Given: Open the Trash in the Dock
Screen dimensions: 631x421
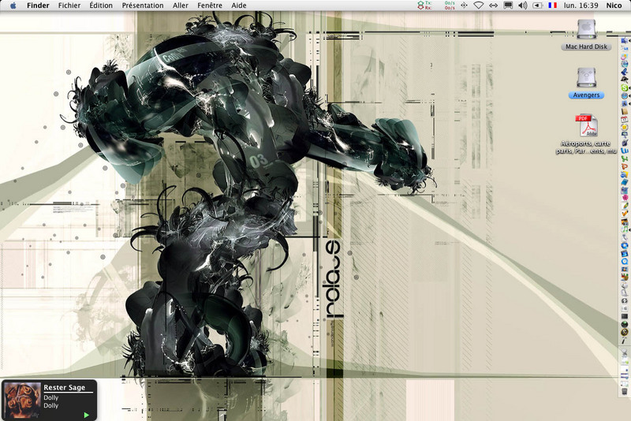Looking at the screenshot, I should 625,391.
